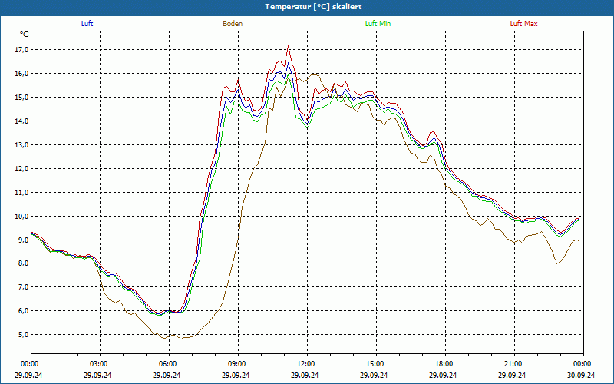Click the chart title 'Temperatur [°C] skaliert'
This screenshot has height=384, width=614.
[313, 7]
